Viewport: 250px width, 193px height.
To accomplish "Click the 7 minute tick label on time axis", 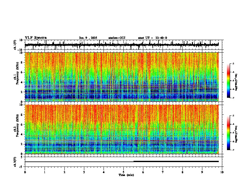I will [x=163, y=172].
